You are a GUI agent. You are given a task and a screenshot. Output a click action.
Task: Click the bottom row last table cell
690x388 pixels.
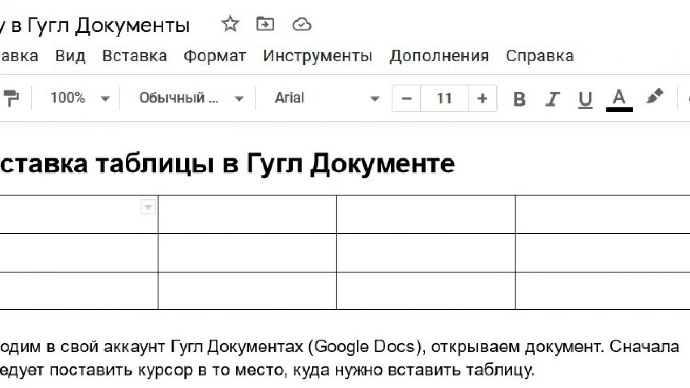(x=603, y=290)
